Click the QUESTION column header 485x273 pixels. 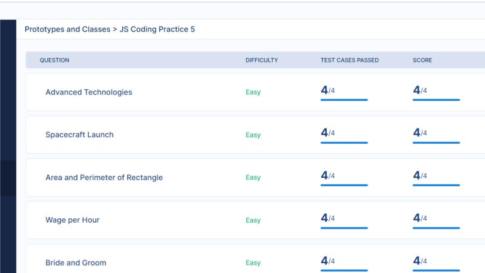coord(55,60)
